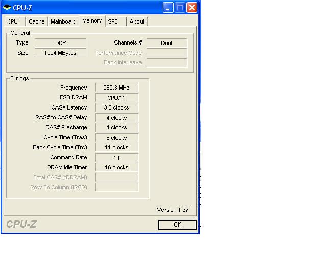Screen dimensions: 327x262
Task: Click the CAS# Latency label
Action: click(69, 107)
